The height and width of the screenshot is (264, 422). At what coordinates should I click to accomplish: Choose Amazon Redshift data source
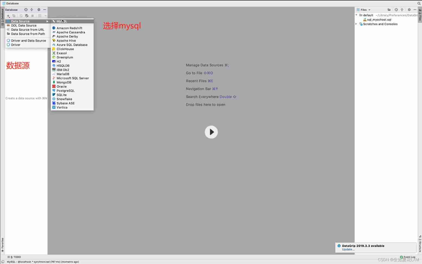tap(72, 28)
